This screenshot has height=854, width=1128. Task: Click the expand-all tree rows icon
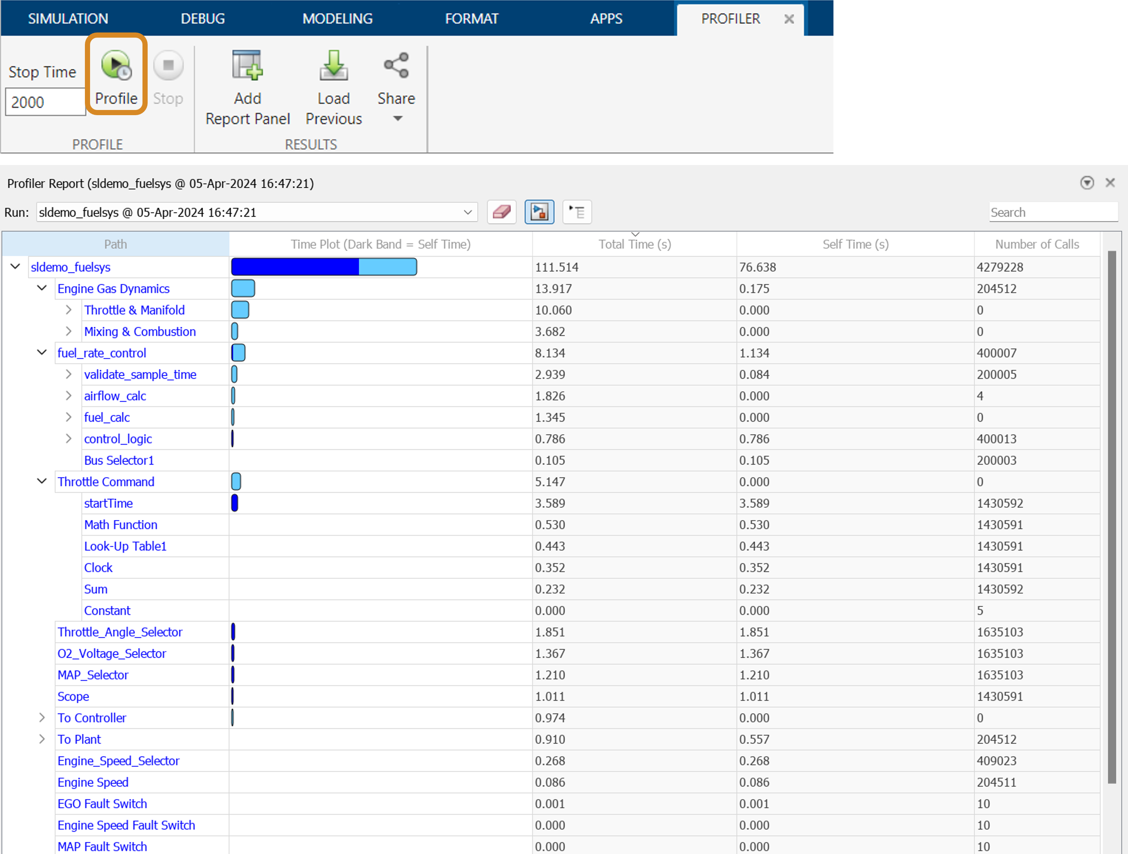click(577, 212)
